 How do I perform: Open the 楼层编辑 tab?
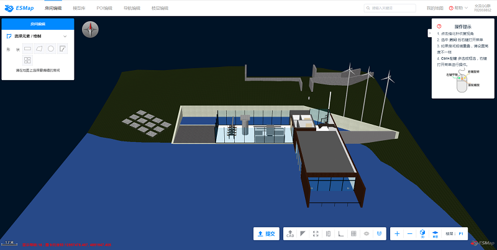pyautogui.click(x=160, y=8)
